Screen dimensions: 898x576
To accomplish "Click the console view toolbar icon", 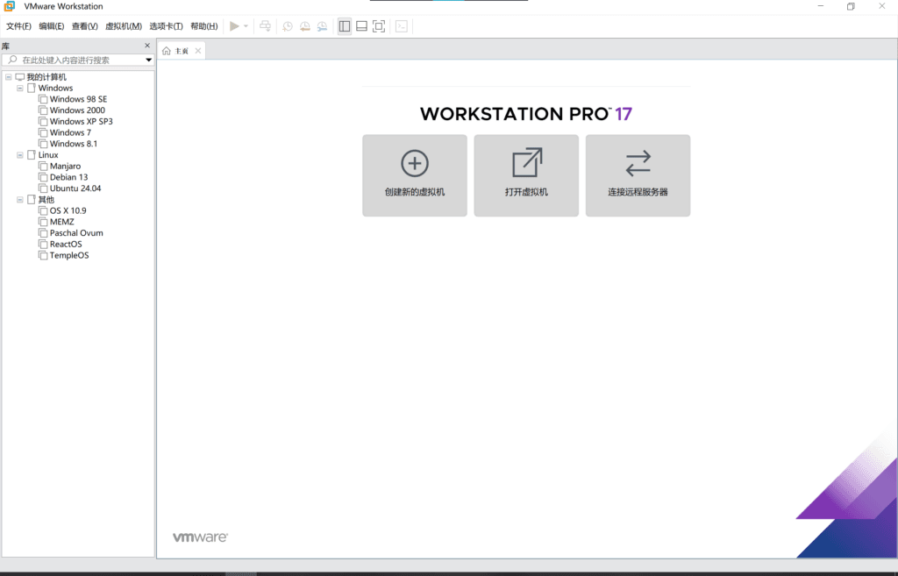I will click(x=402, y=26).
